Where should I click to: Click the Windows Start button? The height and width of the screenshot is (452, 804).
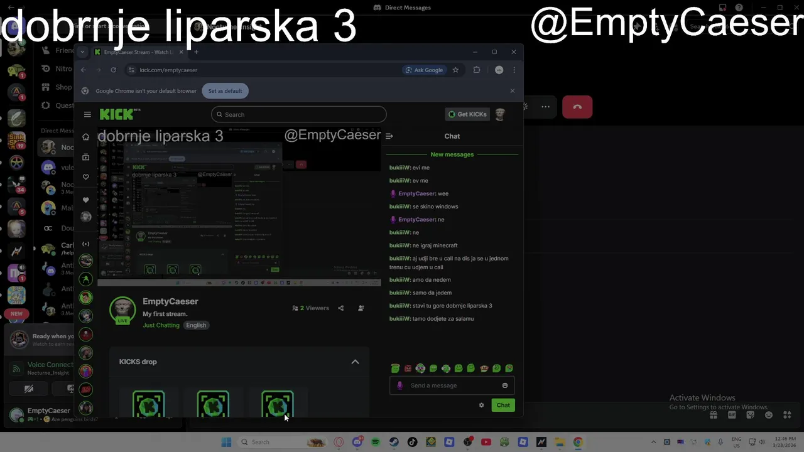tap(226, 442)
